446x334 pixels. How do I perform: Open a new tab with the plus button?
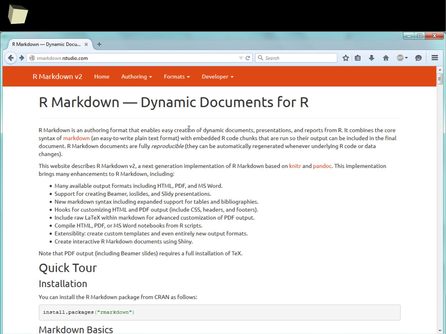point(99,44)
